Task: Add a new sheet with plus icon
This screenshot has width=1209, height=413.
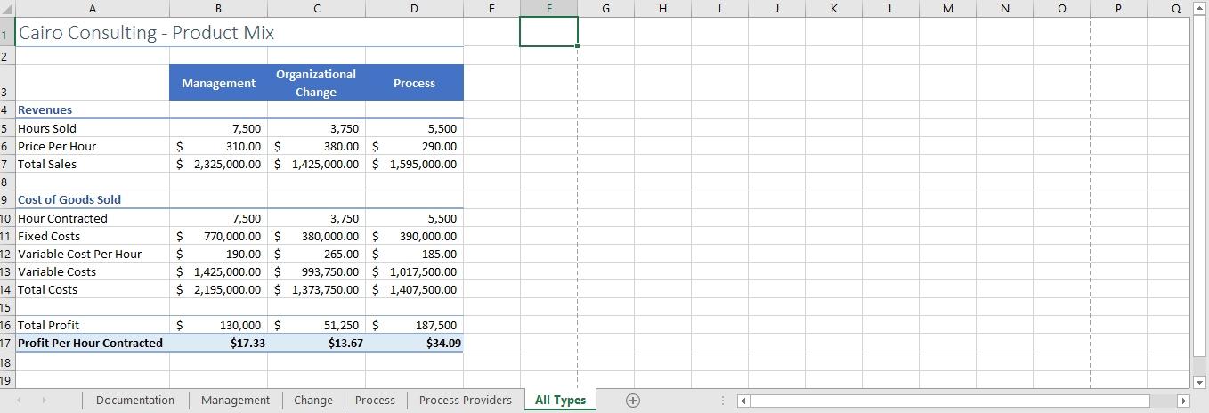Action: pos(633,401)
